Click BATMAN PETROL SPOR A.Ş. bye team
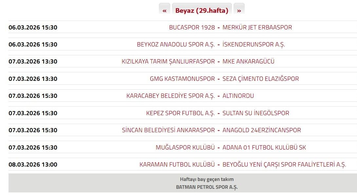 click(x=207, y=187)
